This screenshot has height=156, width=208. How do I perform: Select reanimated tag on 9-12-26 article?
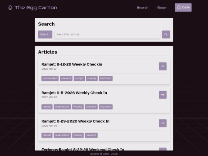50,79
